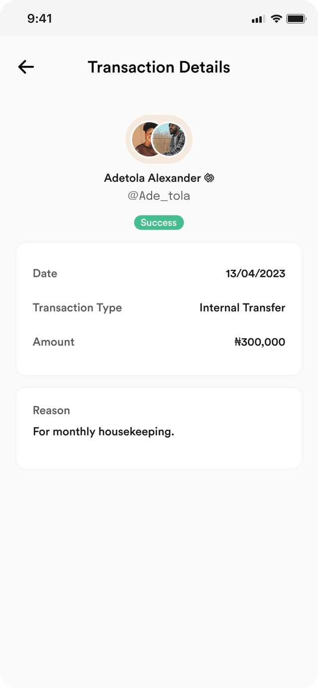Tap the verified badge next to Adetola Alexander

[209, 178]
